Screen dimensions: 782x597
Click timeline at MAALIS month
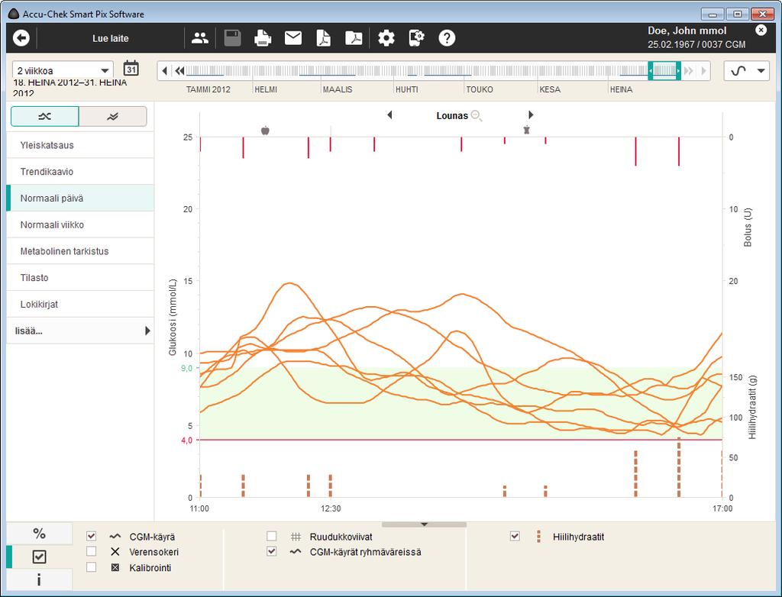[337, 89]
